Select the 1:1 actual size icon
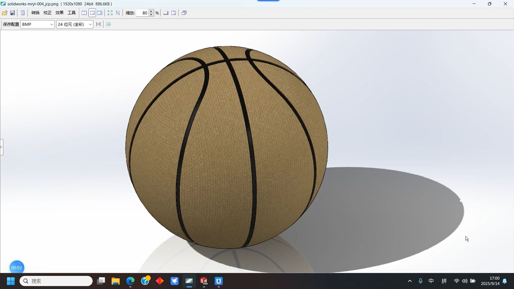 point(118,13)
